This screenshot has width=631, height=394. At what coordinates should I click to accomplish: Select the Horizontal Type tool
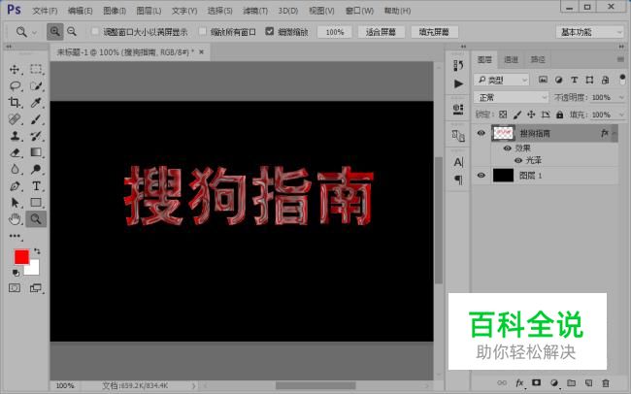click(x=36, y=186)
